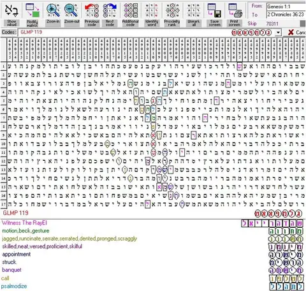
Task: Select the psalmodize legend entry
Action: (x=14, y=286)
